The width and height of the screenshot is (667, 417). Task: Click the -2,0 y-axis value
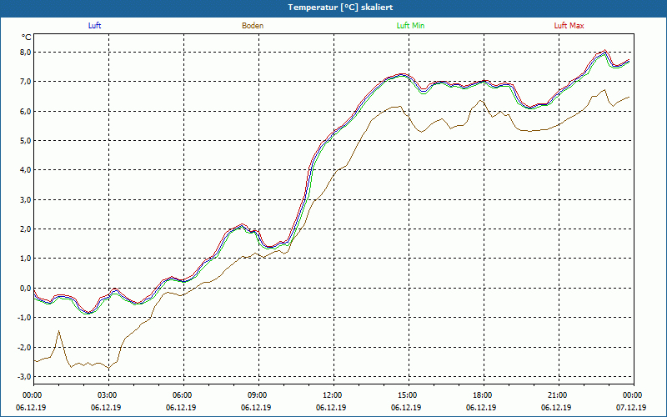click(25, 347)
